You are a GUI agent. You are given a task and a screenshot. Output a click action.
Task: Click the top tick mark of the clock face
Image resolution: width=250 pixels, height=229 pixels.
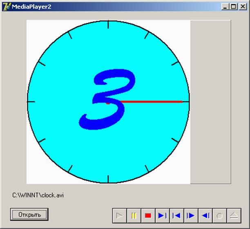[108, 25]
